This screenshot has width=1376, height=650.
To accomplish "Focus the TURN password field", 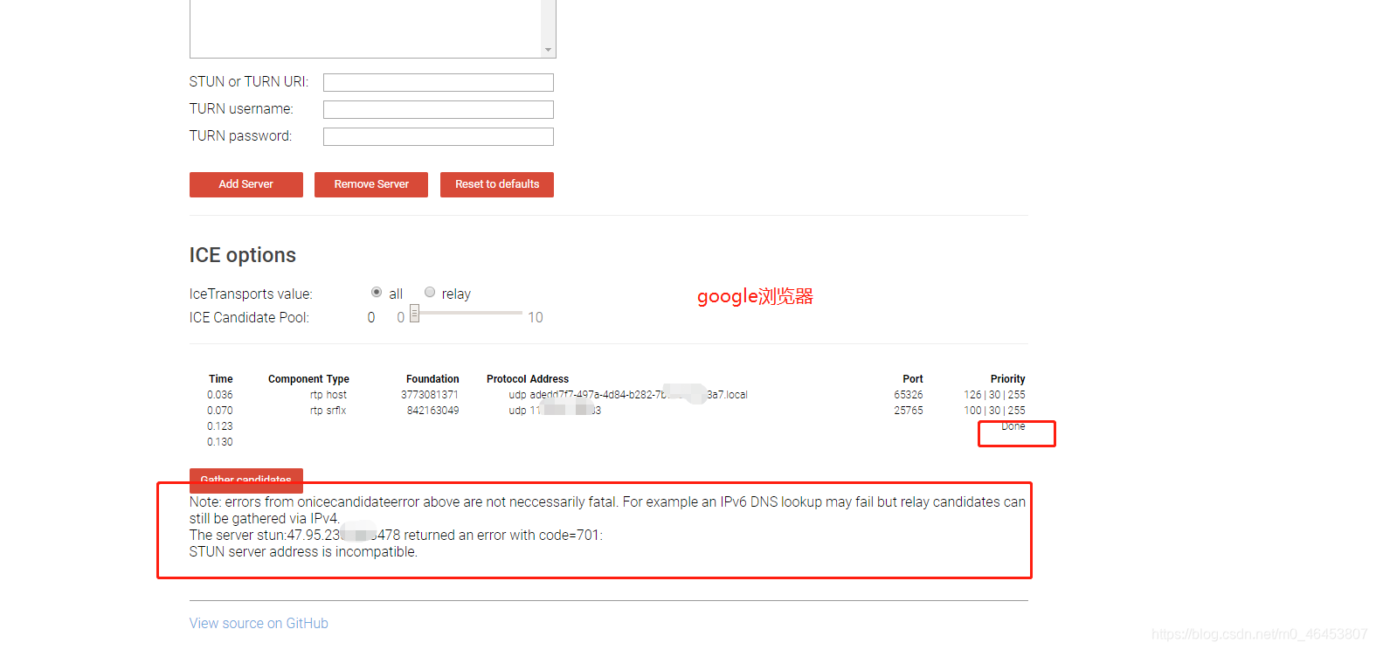I will pyautogui.click(x=438, y=136).
